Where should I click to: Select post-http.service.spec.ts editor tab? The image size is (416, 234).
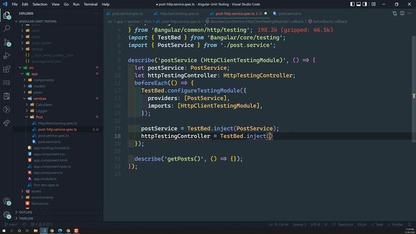coord(238,14)
